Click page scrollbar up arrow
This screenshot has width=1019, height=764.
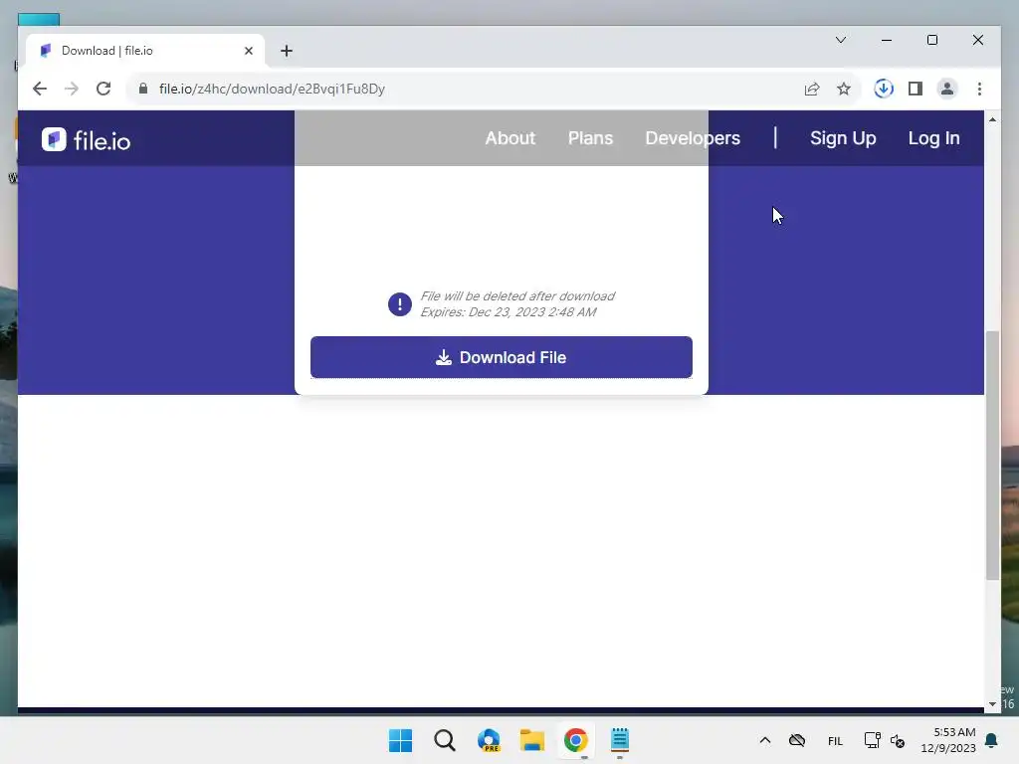[992, 119]
